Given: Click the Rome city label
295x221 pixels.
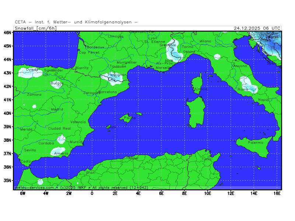Looking at the screenshot, I should [x=243, y=90].
